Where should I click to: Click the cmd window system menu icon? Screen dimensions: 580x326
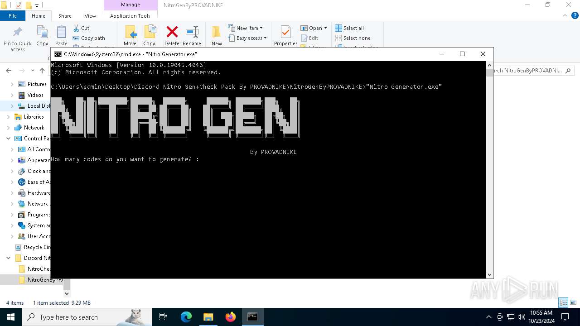(58, 54)
